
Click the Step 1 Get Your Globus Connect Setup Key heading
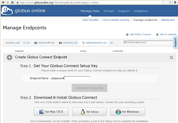pyautogui.click(x=59, y=66)
